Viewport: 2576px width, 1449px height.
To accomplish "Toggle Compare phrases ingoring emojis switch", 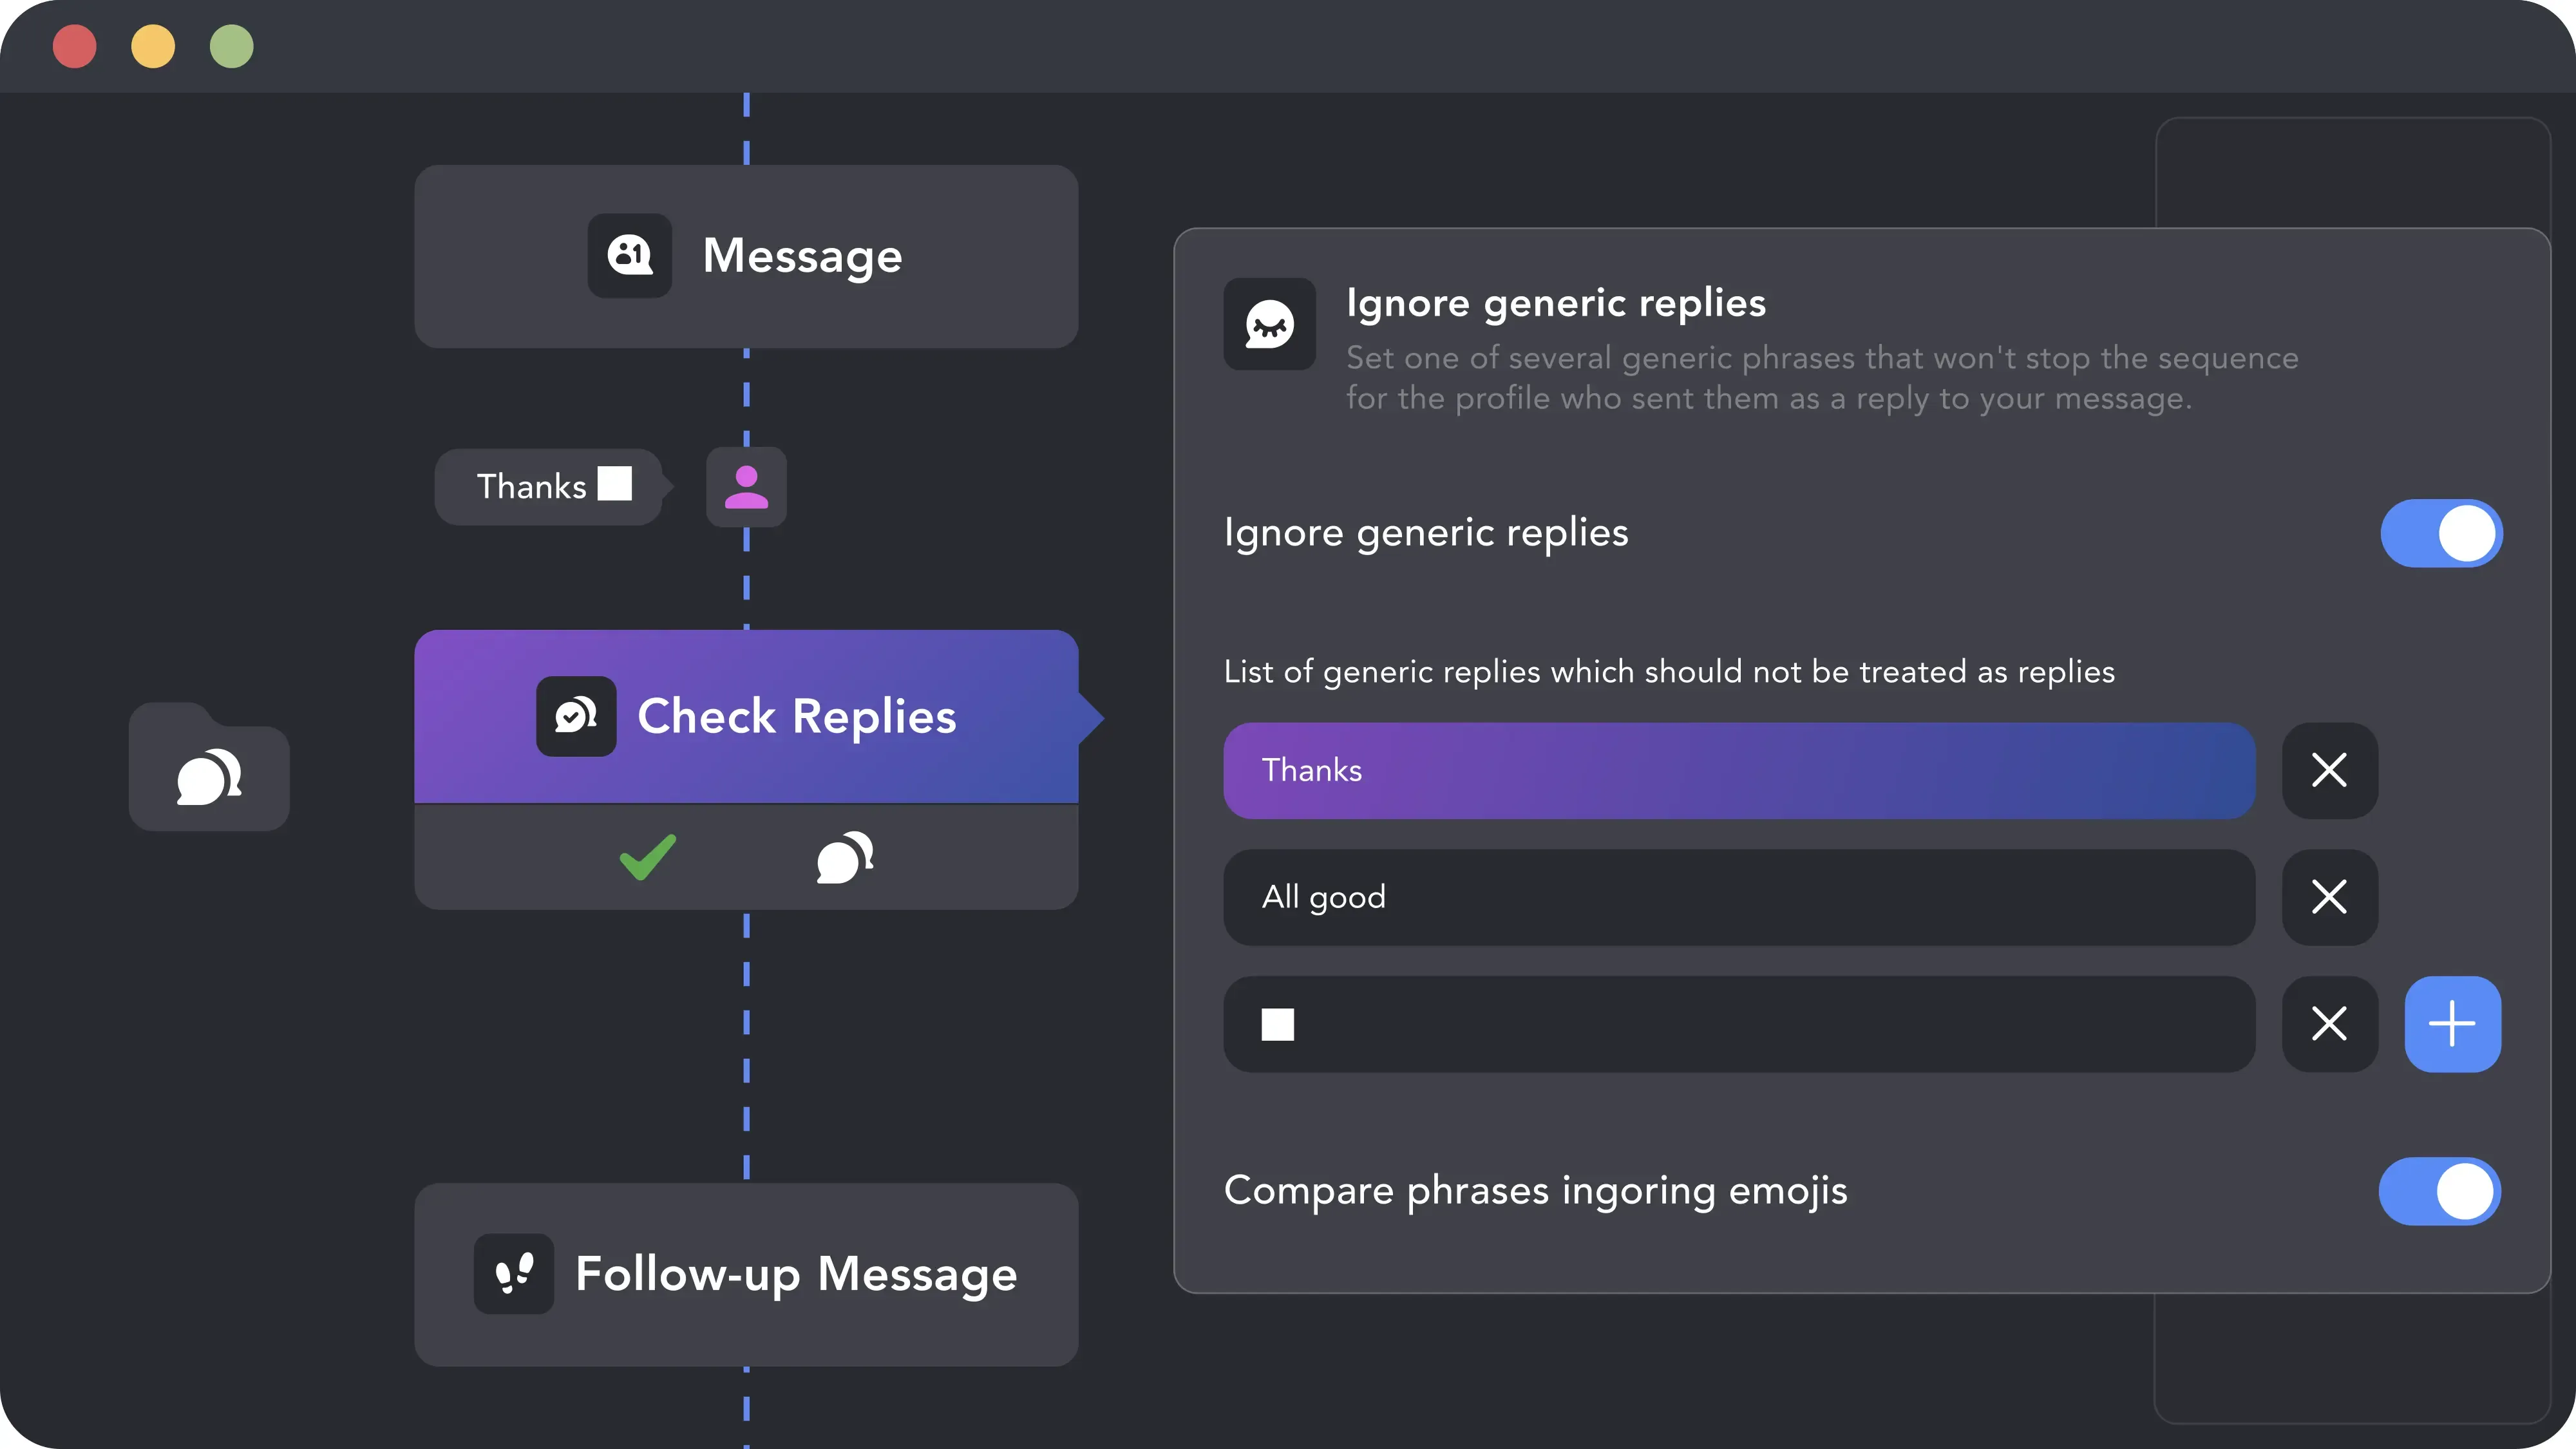I will [x=2440, y=1191].
